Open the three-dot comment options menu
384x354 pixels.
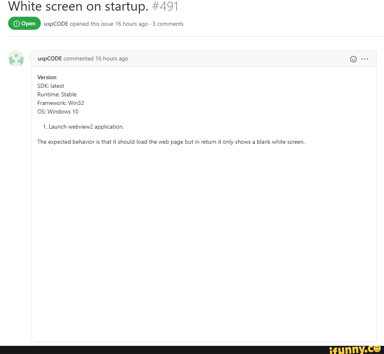click(x=365, y=59)
